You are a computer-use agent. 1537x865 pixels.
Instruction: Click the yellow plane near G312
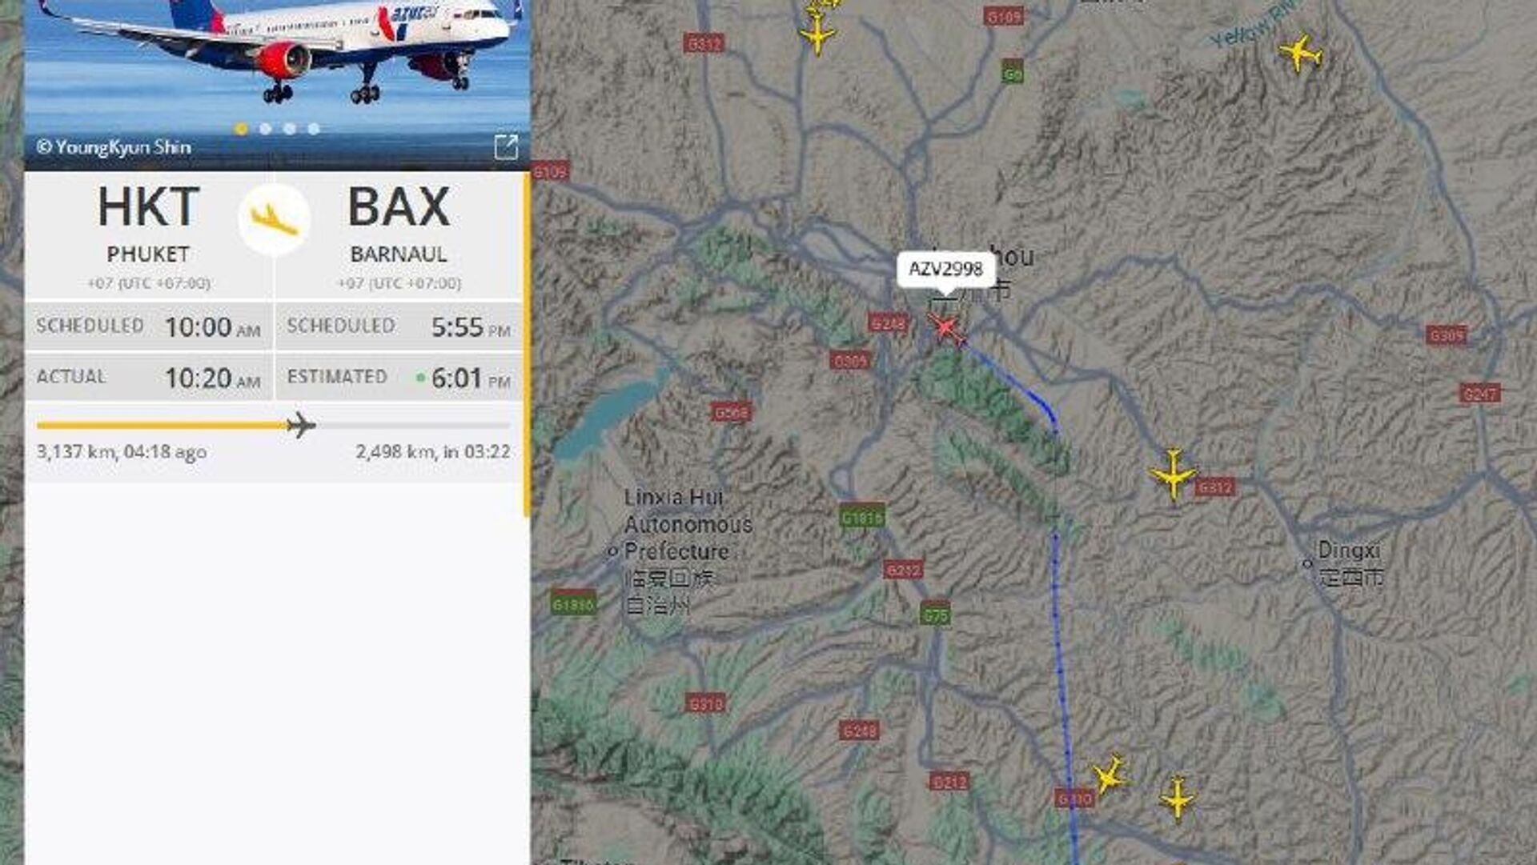point(1173,474)
